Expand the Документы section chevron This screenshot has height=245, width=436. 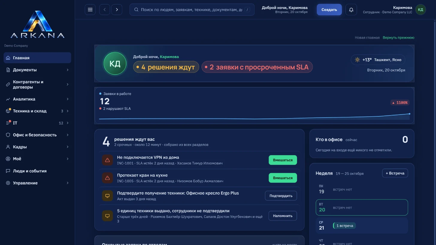(x=67, y=70)
